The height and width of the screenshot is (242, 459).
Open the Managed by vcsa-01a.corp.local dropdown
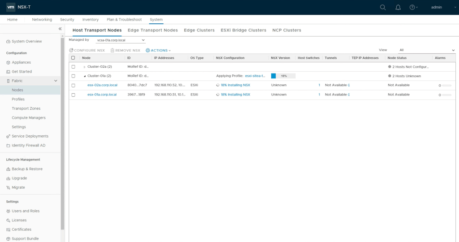tap(121, 40)
